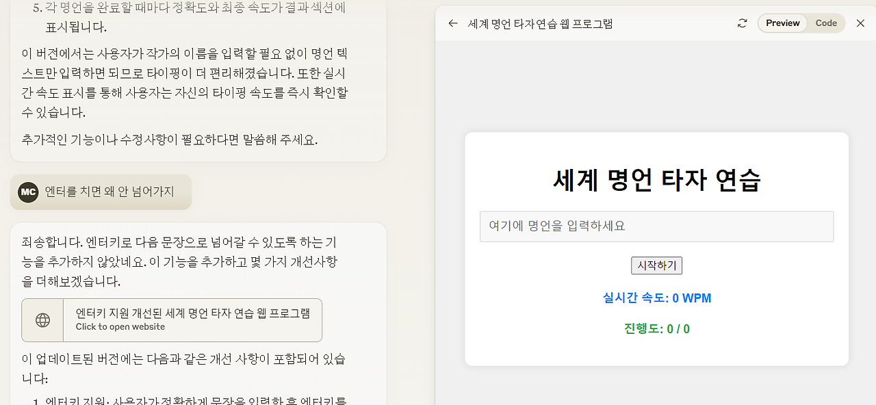
Task: Reload the preview with the refresh icon
Action: [742, 23]
